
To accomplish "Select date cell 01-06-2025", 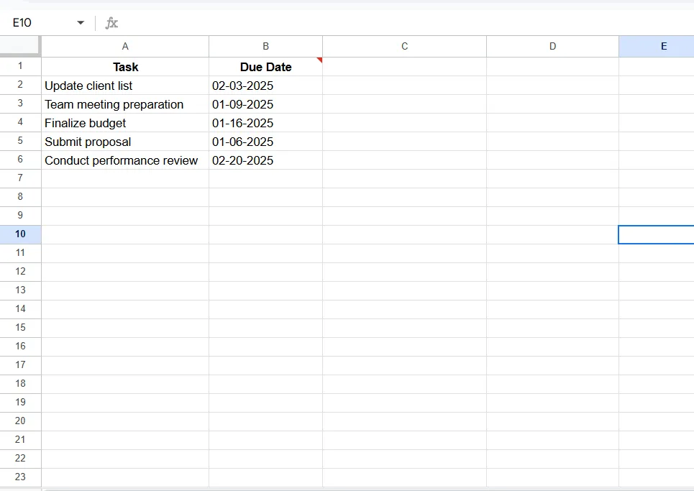I will click(265, 142).
